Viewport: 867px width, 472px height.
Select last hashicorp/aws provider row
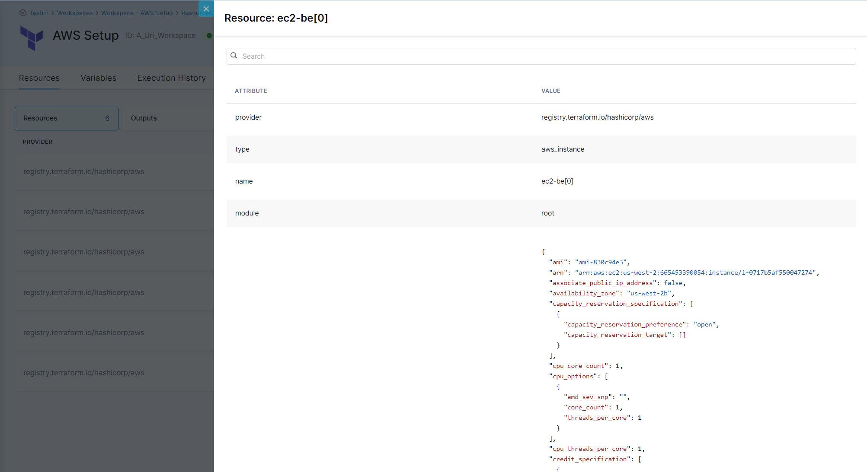(x=84, y=373)
